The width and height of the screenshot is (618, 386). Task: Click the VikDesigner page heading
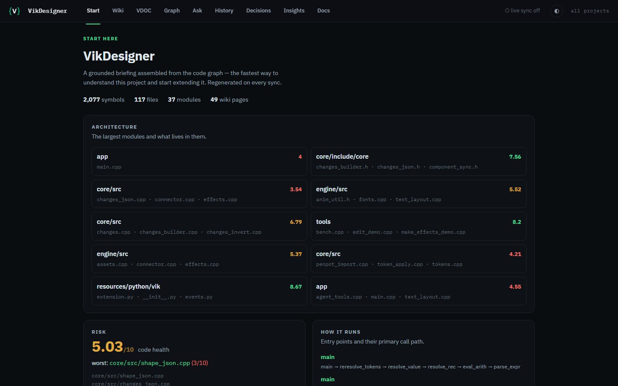tap(119, 56)
